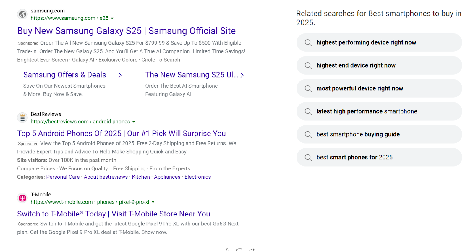
Task: Open dropdown arrow next to samsung.com s25 URL
Action: (x=112, y=18)
